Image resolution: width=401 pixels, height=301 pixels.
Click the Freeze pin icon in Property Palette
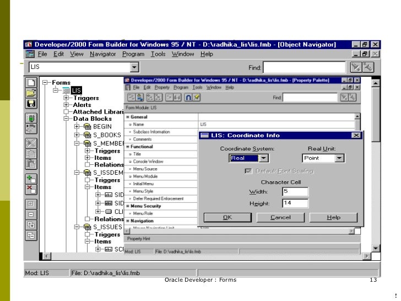point(197,97)
